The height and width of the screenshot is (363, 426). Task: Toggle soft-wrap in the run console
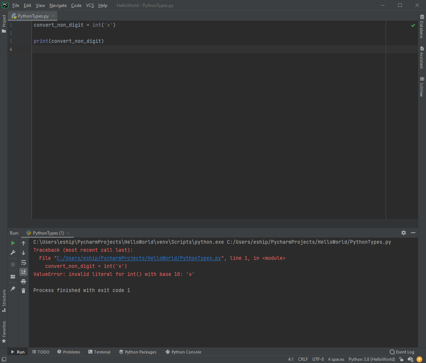pos(23,262)
